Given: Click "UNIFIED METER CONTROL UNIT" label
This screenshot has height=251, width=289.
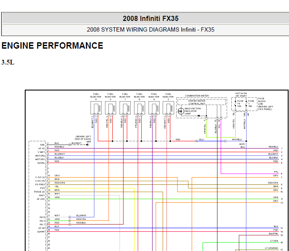Looking at the screenshot, I should click(x=197, y=102).
